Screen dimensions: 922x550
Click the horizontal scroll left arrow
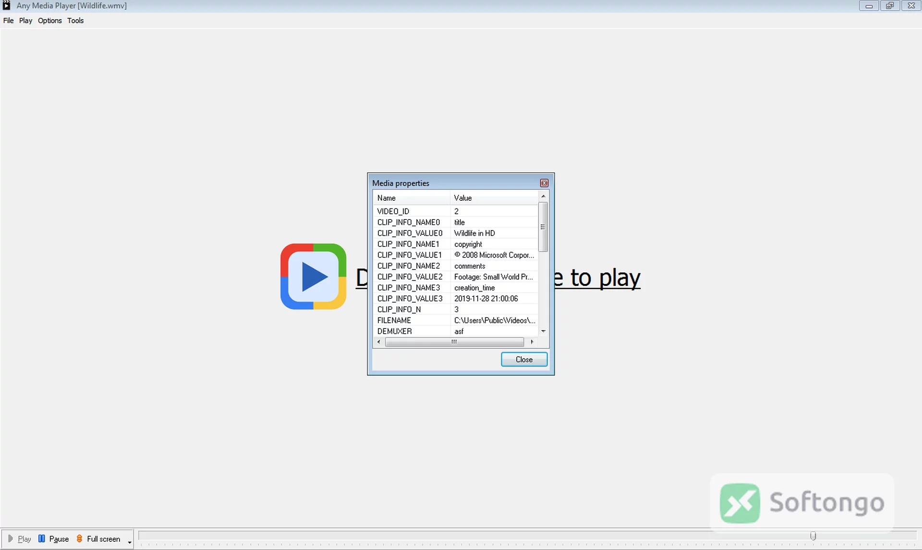pos(379,342)
